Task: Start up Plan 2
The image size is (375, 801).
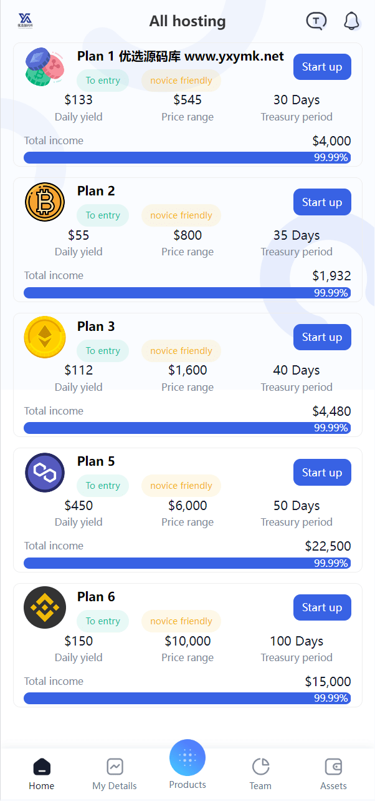Action: click(322, 202)
